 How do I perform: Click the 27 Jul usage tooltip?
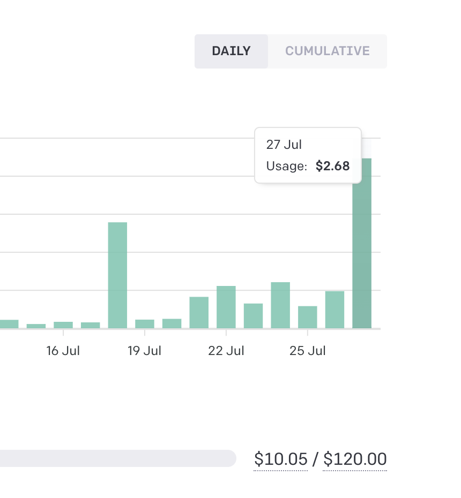pyautogui.click(x=308, y=155)
